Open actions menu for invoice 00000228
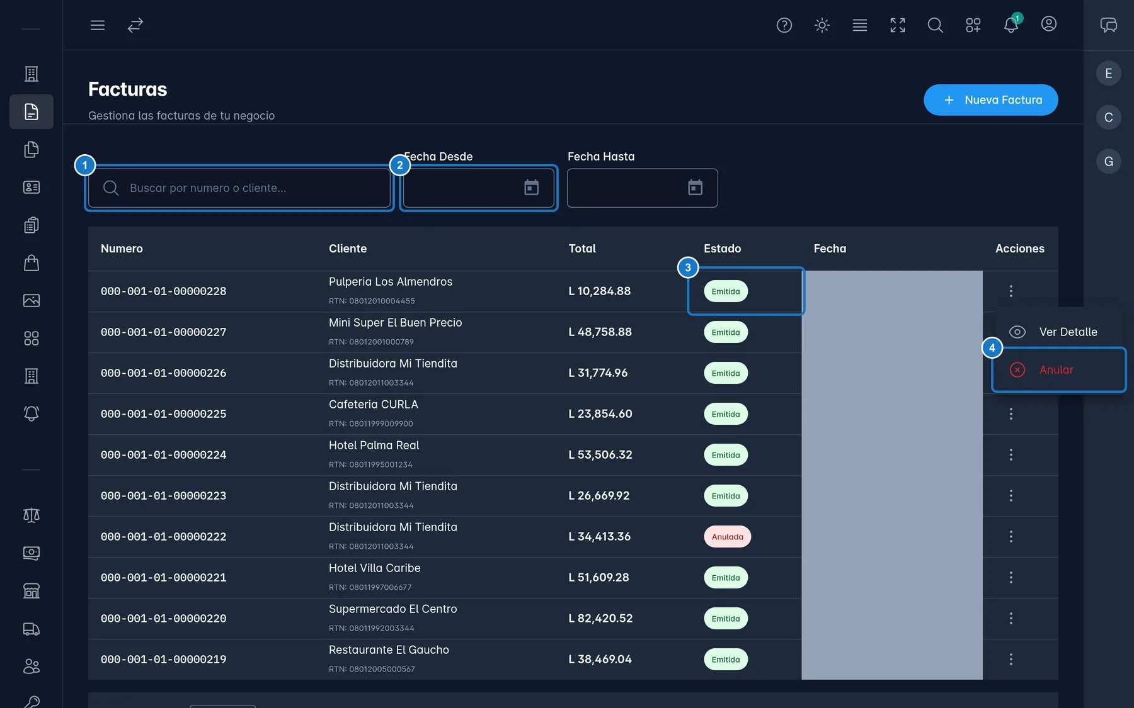 tap(1011, 291)
